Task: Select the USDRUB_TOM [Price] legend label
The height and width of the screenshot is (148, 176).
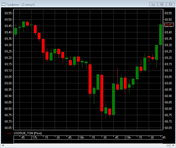Action: point(28,133)
